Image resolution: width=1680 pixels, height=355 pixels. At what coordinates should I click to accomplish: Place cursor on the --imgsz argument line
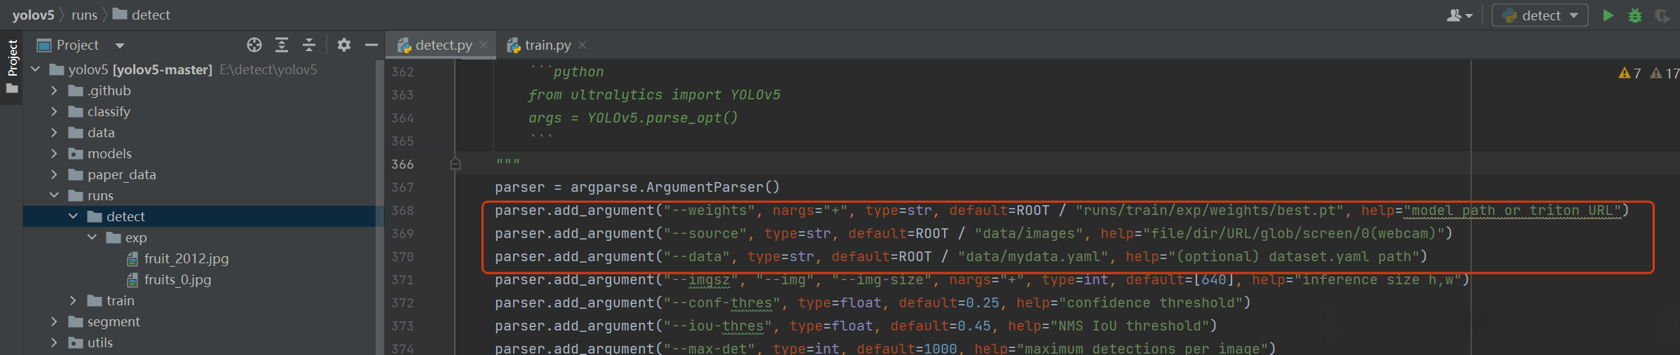point(982,279)
